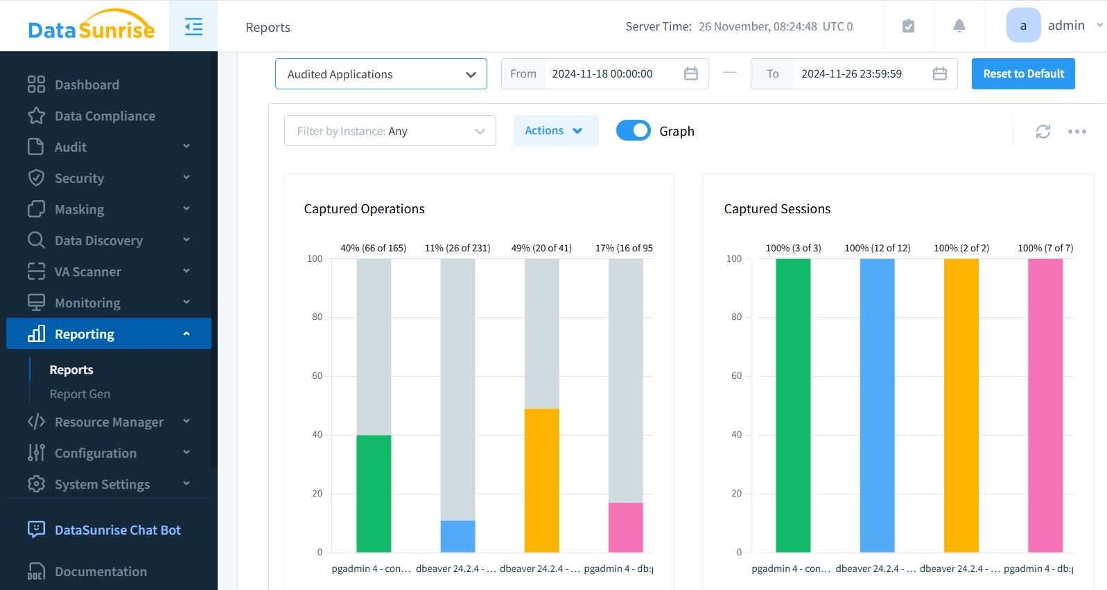Open the Audited Applications report dropdown

tap(381, 74)
